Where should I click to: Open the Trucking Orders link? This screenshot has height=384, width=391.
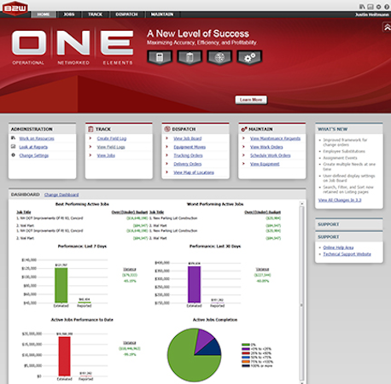(x=188, y=155)
